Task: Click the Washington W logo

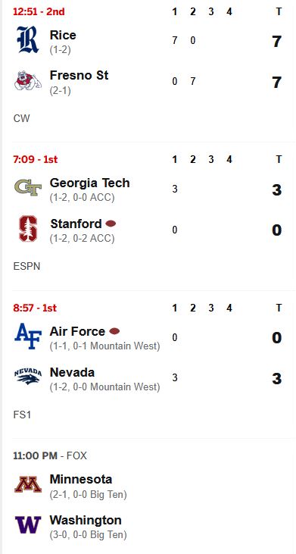Action: [28, 524]
